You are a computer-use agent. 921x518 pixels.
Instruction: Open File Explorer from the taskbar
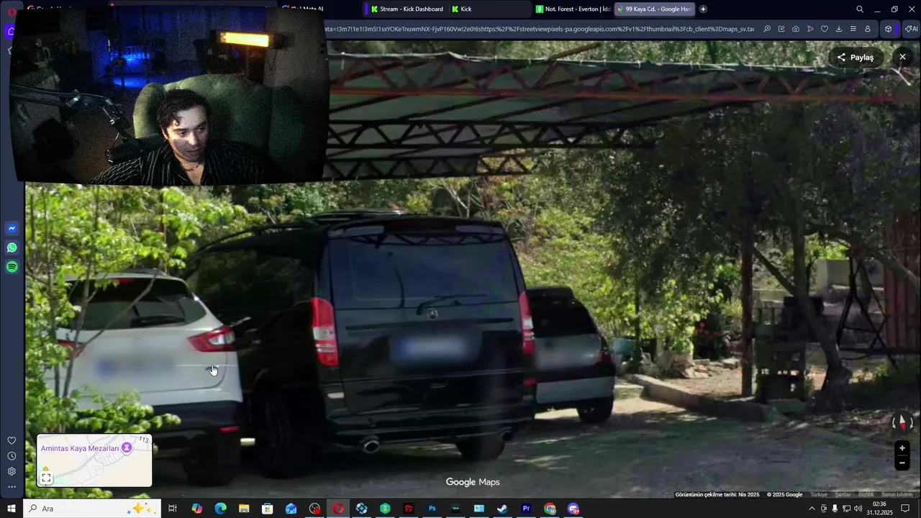244,509
